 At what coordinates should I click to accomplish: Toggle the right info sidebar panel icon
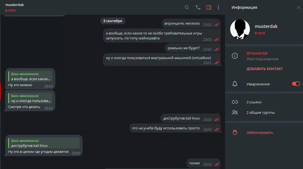(209, 7)
